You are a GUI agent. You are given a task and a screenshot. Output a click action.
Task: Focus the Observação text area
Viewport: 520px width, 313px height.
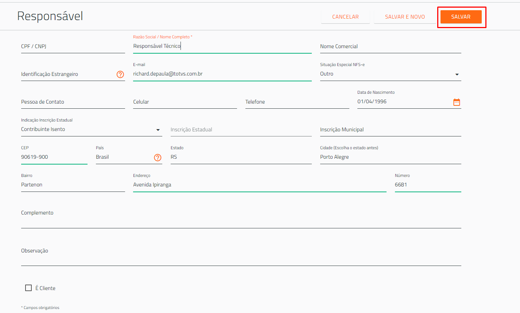coord(241,255)
